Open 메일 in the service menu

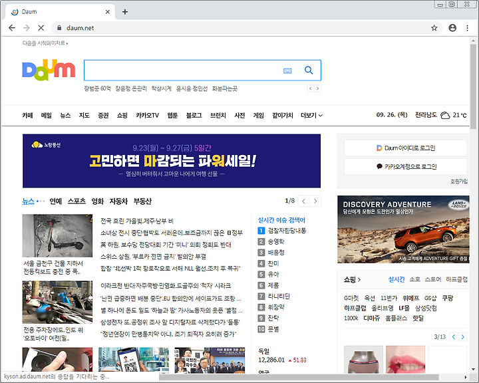[x=47, y=116]
